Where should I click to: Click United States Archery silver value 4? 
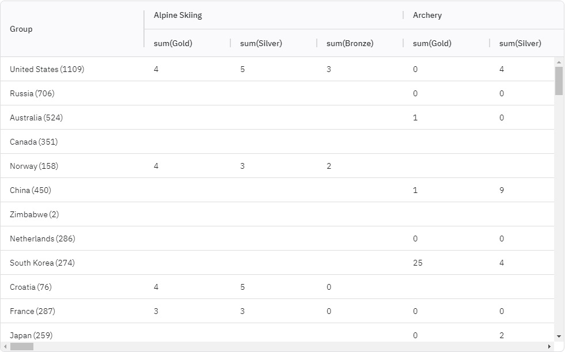pyautogui.click(x=502, y=69)
